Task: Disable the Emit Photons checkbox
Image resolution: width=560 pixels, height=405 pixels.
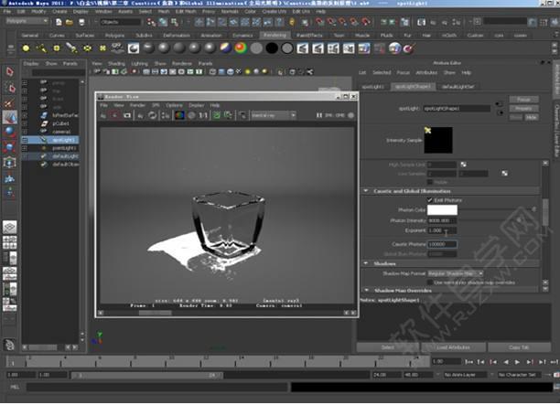Action: click(x=431, y=199)
